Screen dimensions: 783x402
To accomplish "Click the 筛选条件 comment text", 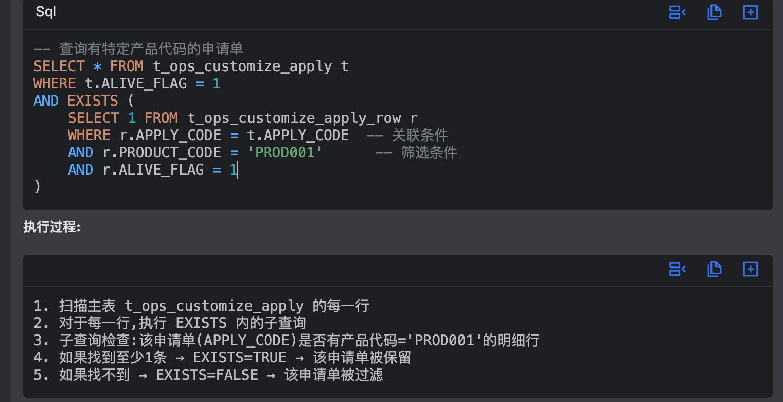I will click(434, 152).
